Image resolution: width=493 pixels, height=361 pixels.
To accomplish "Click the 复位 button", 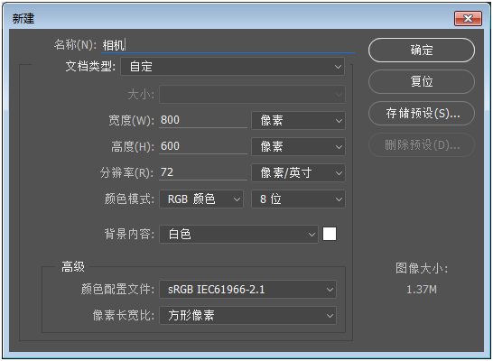I will 422,82.
